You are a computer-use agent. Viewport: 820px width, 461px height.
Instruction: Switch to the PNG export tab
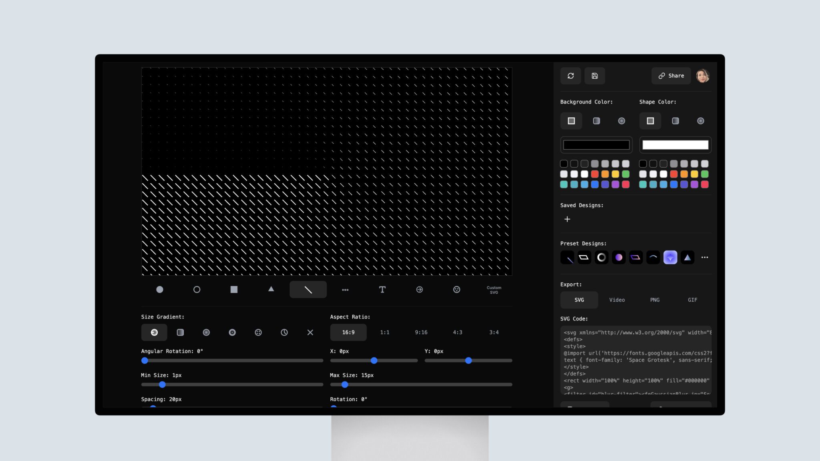[x=654, y=300]
